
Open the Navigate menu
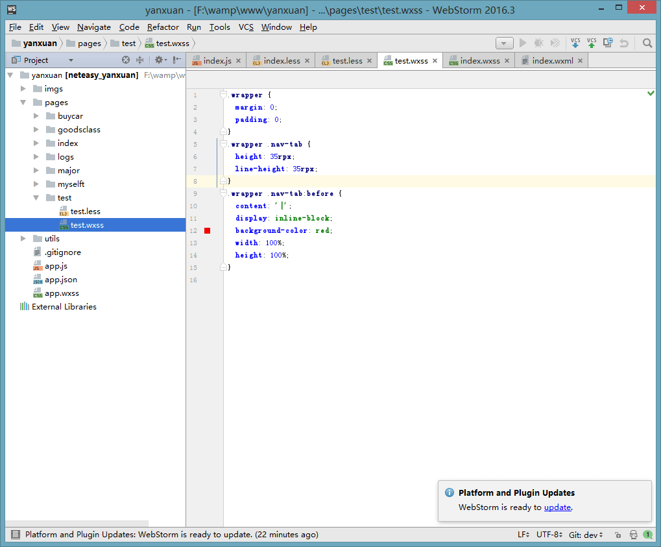click(x=94, y=27)
